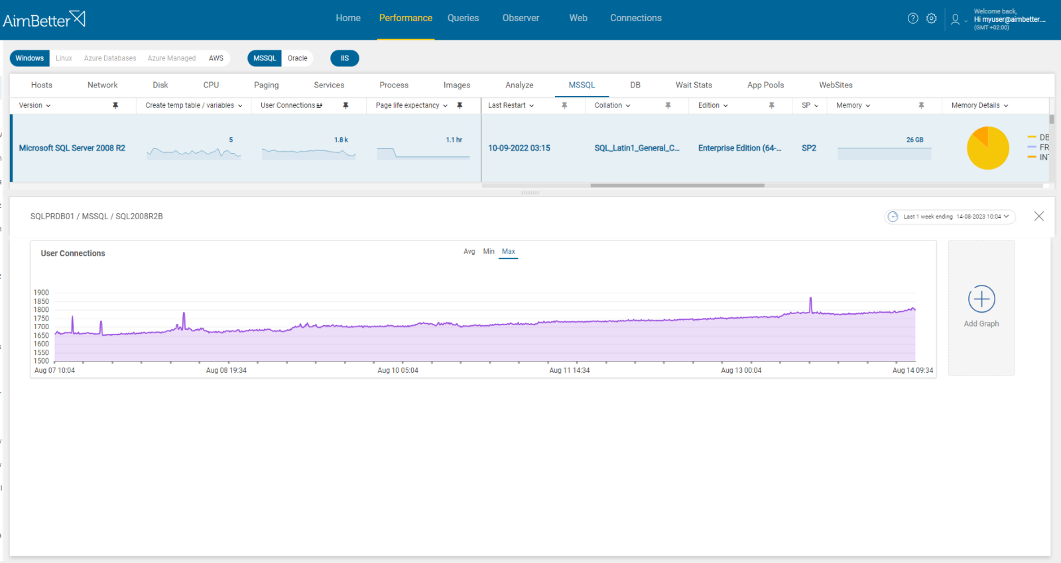Click the horizontal scrollbar under the table
The image size is (1061, 563).
[x=677, y=185]
